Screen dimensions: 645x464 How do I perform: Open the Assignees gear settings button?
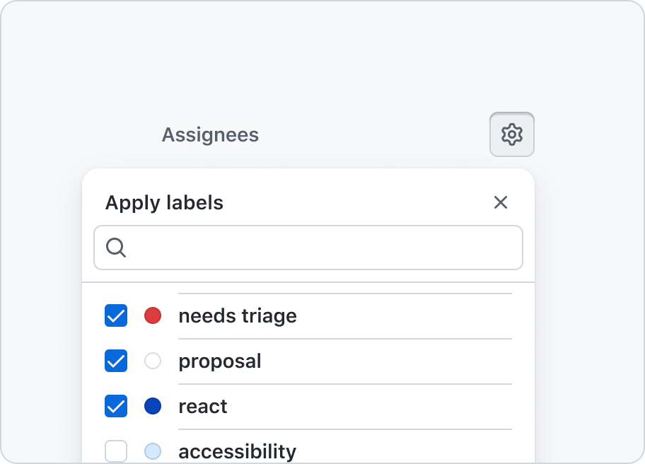[x=512, y=134]
